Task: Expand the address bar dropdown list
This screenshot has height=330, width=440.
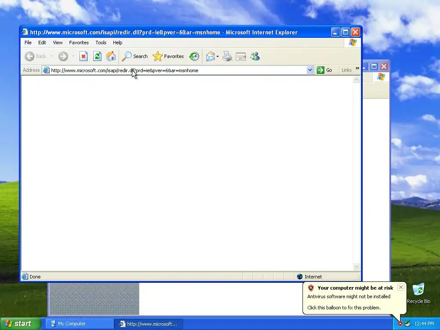Action: [310, 70]
